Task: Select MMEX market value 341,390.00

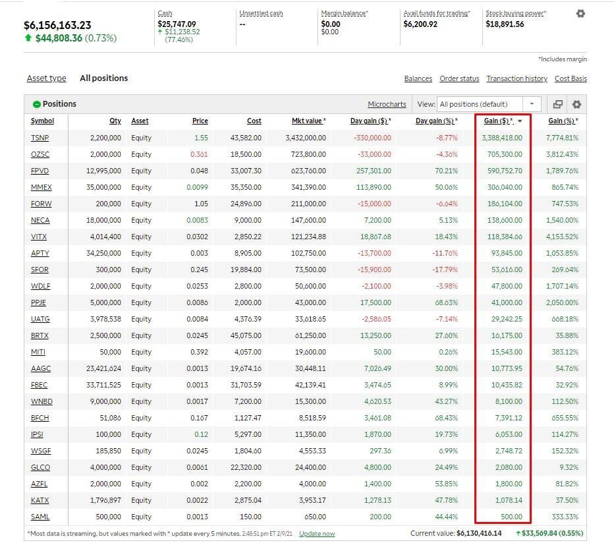Action: pos(308,187)
